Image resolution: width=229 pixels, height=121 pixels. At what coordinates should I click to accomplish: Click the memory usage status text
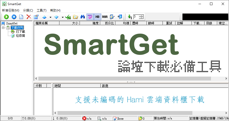209,118
